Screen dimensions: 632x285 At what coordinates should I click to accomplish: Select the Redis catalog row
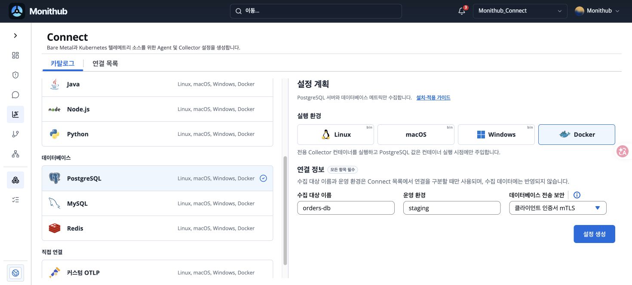click(x=157, y=228)
